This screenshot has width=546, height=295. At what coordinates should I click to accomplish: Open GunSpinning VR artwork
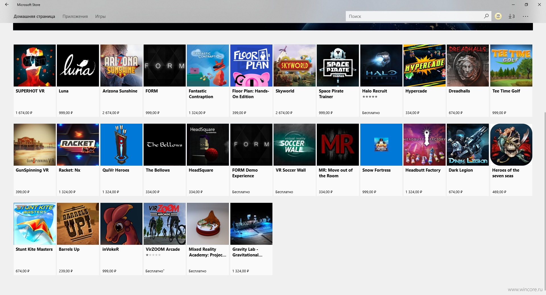35,145
